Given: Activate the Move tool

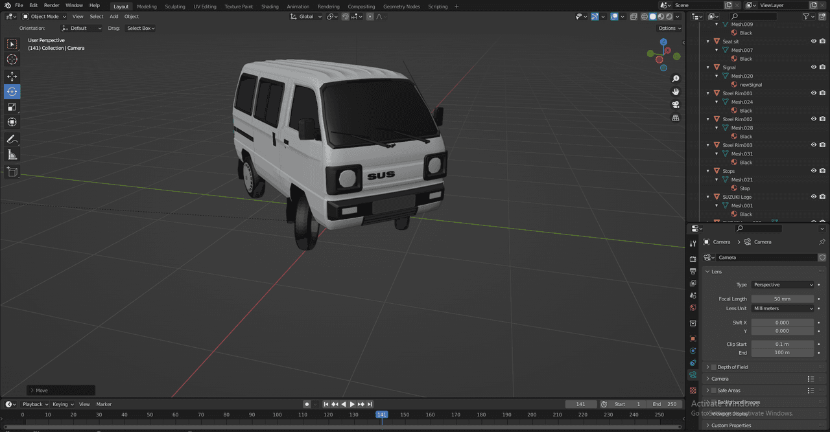Looking at the screenshot, I should pyautogui.click(x=12, y=76).
